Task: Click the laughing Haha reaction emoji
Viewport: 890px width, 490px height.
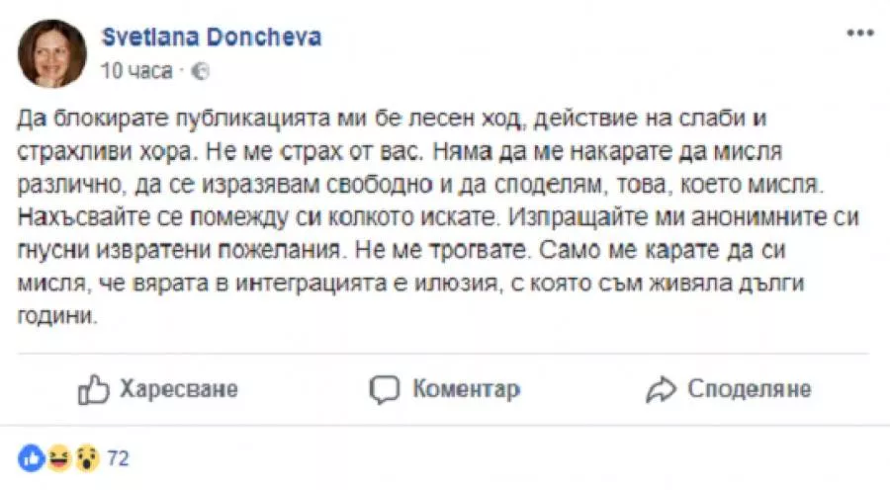Action: tap(59, 458)
